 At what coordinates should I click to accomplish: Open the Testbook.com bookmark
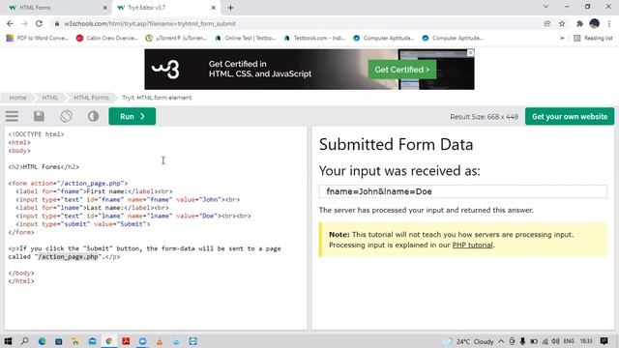coord(314,39)
